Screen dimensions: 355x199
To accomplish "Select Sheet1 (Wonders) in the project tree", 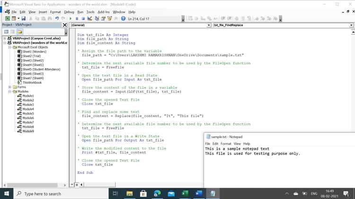I will 34,52.
